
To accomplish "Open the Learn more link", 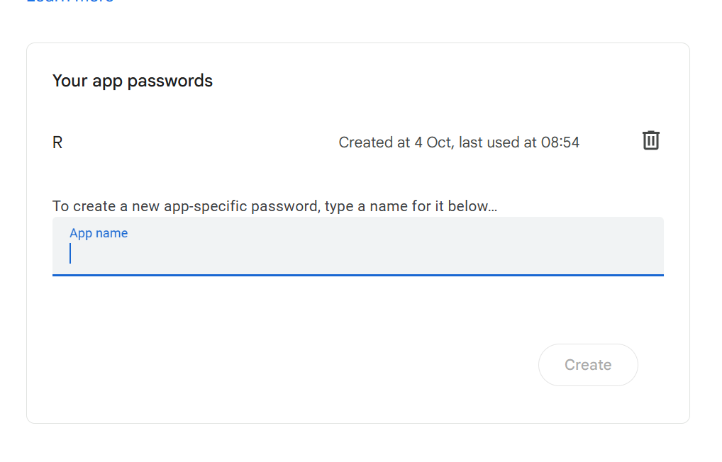I will tap(69, 2).
